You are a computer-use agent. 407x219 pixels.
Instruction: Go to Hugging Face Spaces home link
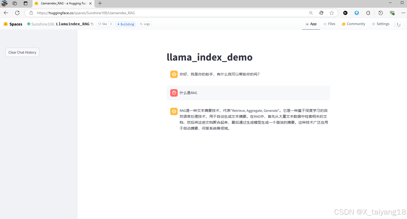pos(16,24)
